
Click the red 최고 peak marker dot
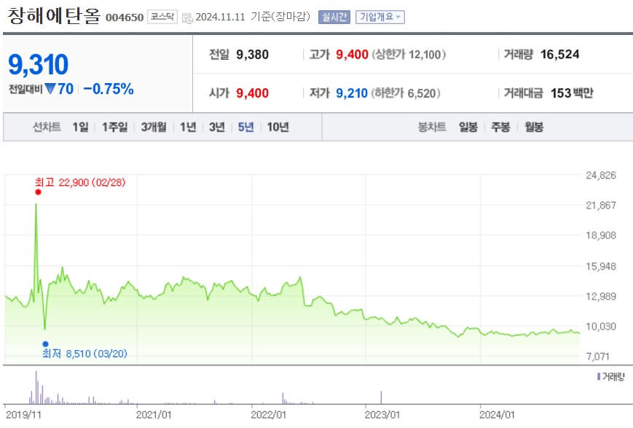38,192
